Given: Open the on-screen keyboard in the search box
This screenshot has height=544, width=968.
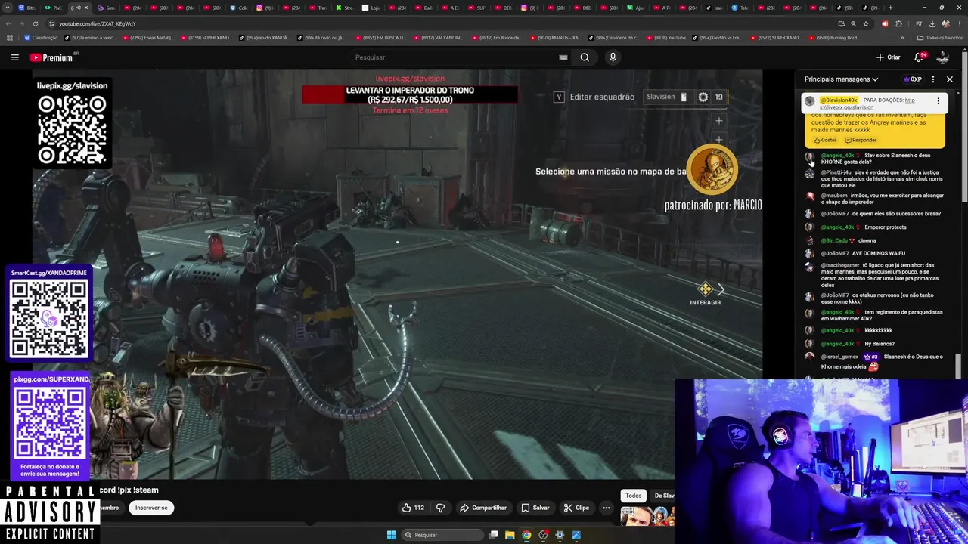Looking at the screenshot, I should coord(563,57).
